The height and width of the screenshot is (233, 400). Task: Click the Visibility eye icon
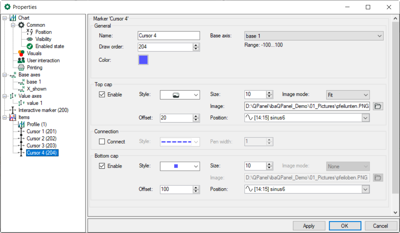point(30,39)
